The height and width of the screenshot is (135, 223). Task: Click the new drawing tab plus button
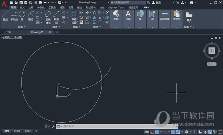(x=57, y=32)
